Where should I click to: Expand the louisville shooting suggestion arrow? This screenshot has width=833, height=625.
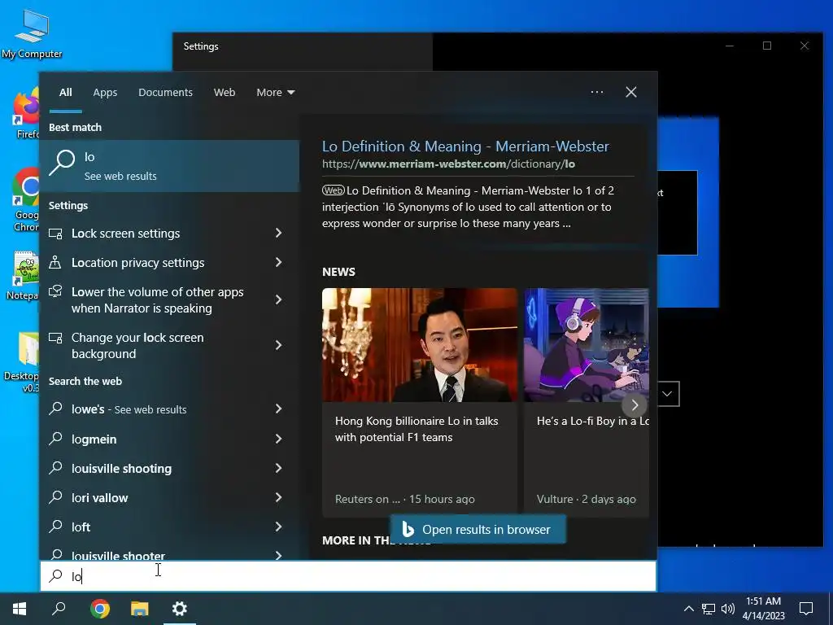[278, 468]
